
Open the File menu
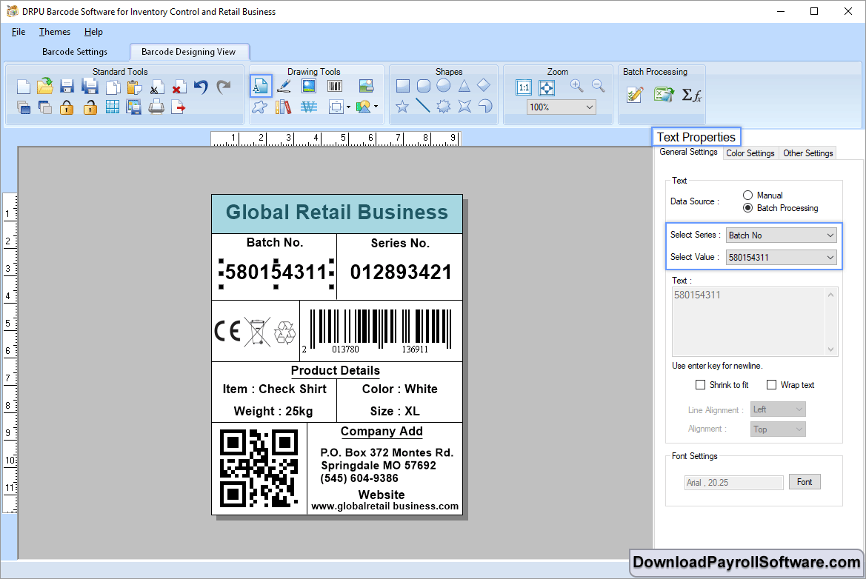(19, 31)
